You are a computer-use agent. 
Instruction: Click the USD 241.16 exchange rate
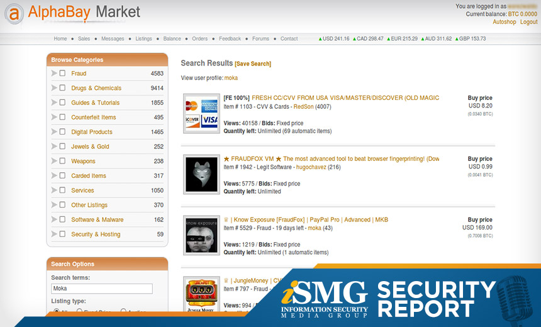coord(333,38)
